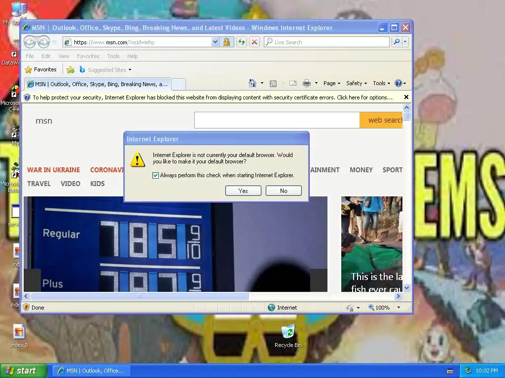The width and height of the screenshot is (505, 378).
Task: Click the Windows start button
Action: [24, 371]
